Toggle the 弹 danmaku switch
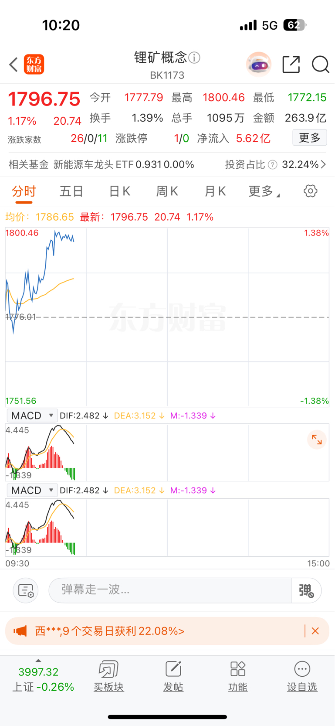Image resolution: width=335 pixels, height=726 pixels. pyautogui.click(x=306, y=590)
